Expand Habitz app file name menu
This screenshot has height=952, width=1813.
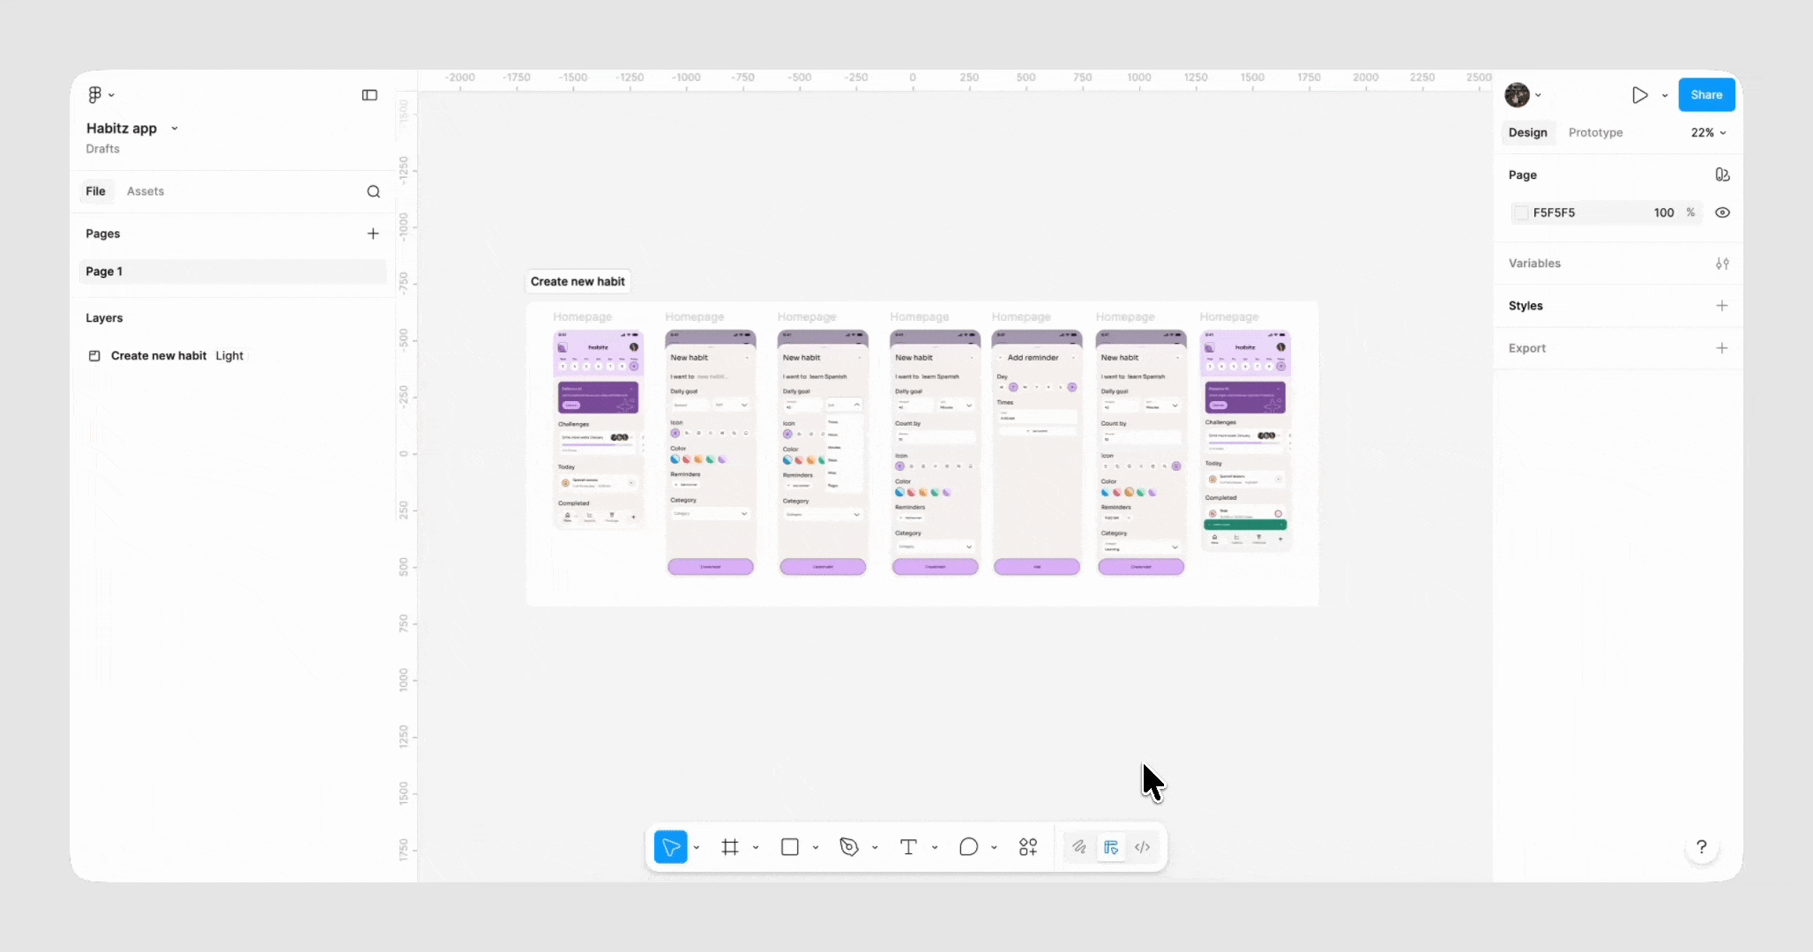click(x=175, y=129)
